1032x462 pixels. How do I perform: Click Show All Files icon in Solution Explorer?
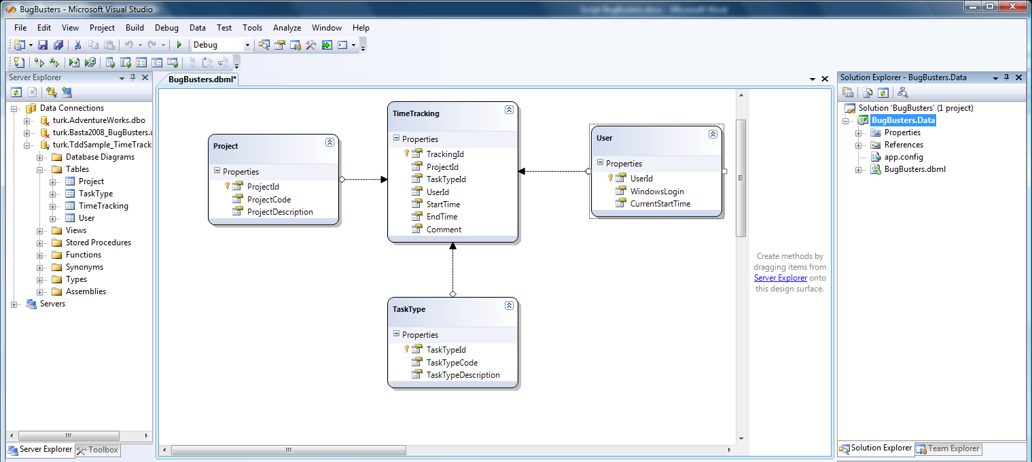868,92
